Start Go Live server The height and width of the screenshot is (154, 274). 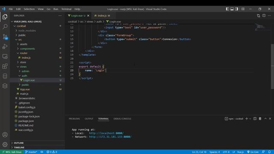pyautogui.click(x=253, y=152)
